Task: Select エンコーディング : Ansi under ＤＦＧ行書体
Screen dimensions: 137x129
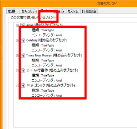Action: click(47, 80)
